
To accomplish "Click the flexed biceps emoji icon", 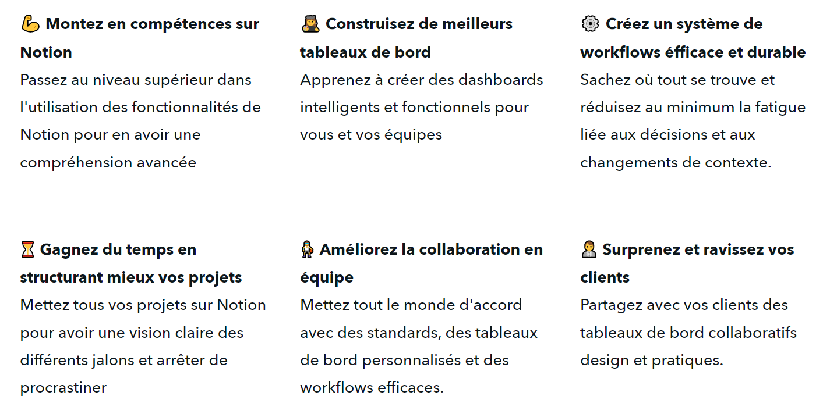I will (x=30, y=24).
